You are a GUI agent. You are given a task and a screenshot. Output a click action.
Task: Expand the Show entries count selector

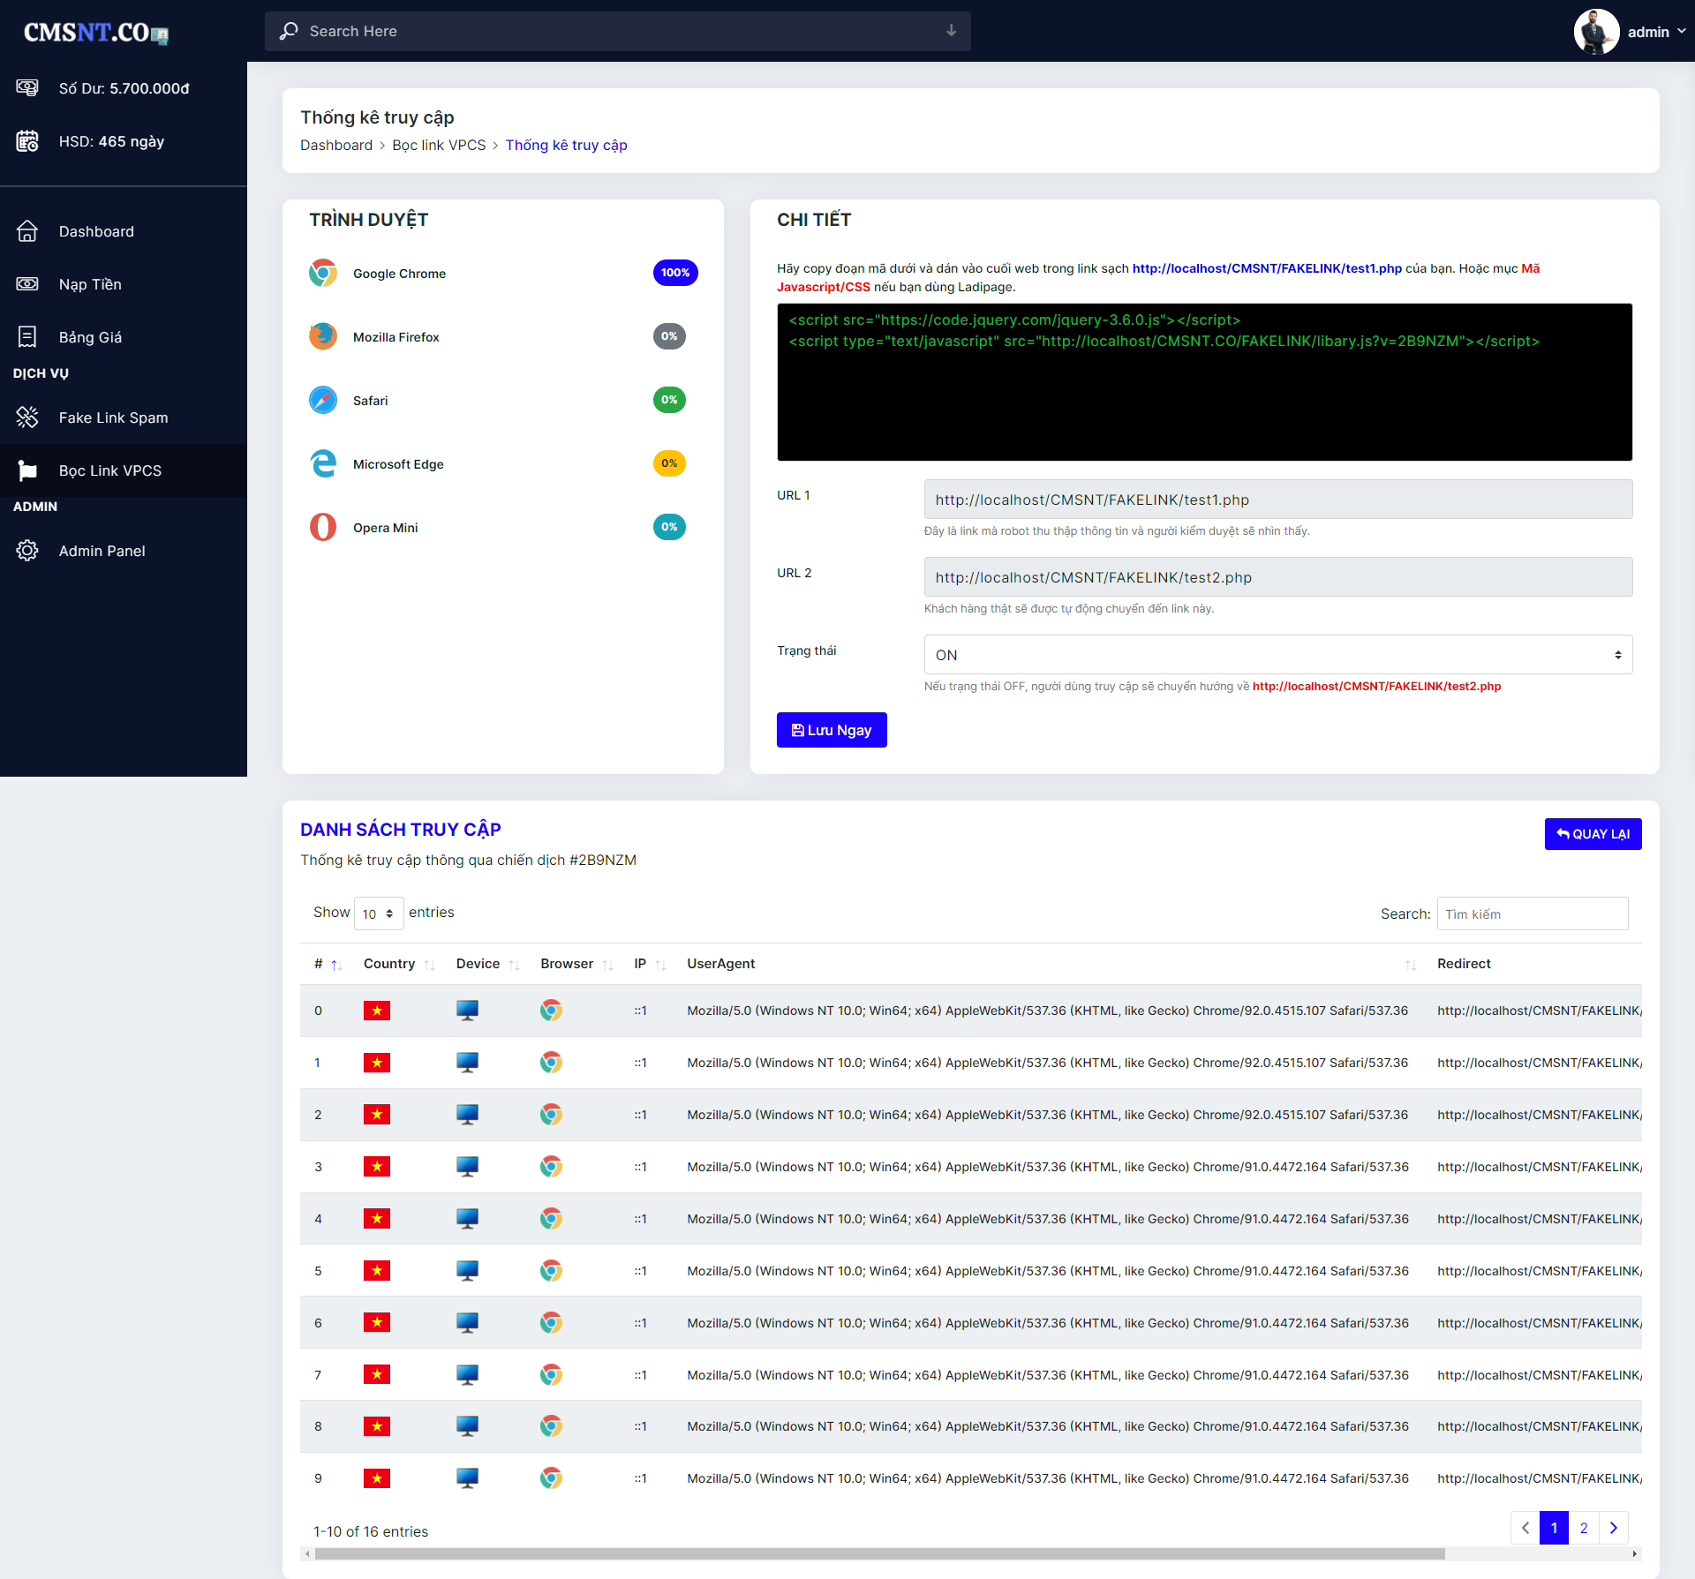[x=378, y=914]
